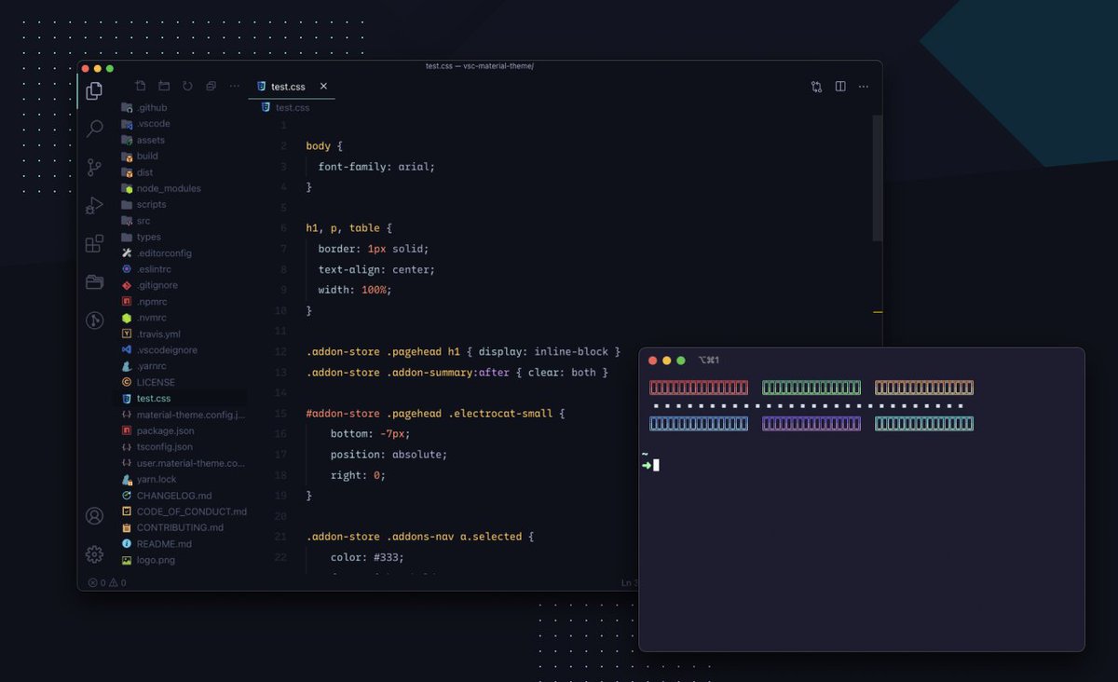Split the editor to the right
The width and height of the screenshot is (1118, 682).
(x=840, y=87)
